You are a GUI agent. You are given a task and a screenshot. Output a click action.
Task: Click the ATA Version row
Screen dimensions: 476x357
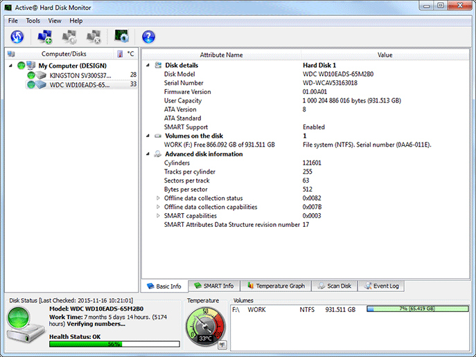point(305,109)
